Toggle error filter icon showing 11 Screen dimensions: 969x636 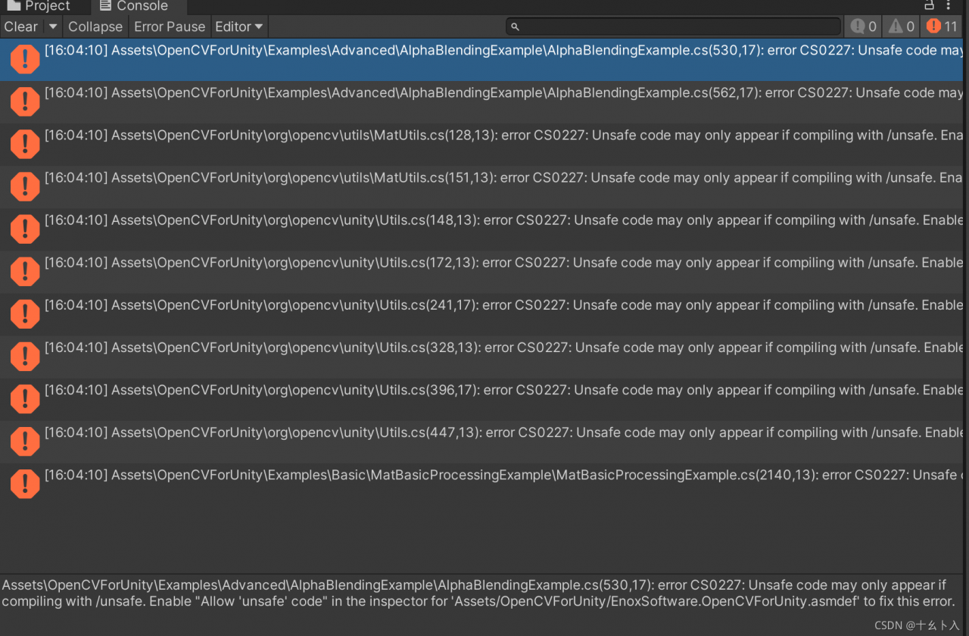point(942,26)
